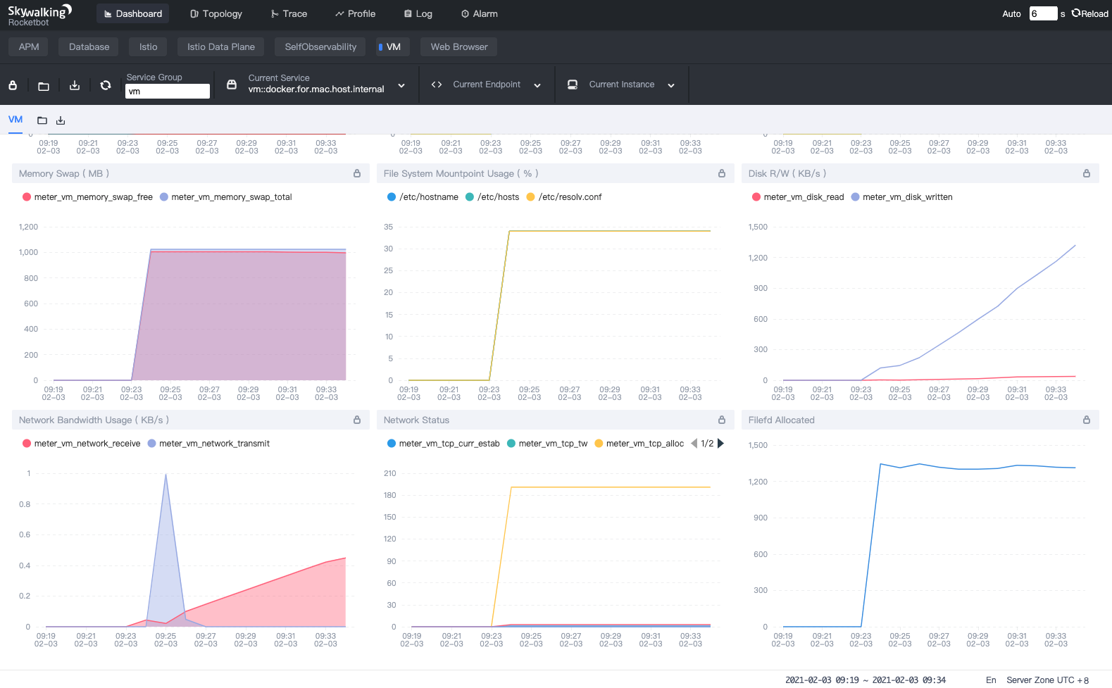This screenshot has width=1112, height=688.
Task: Expand the Current Service dropdown
Action: pos(401,85)
